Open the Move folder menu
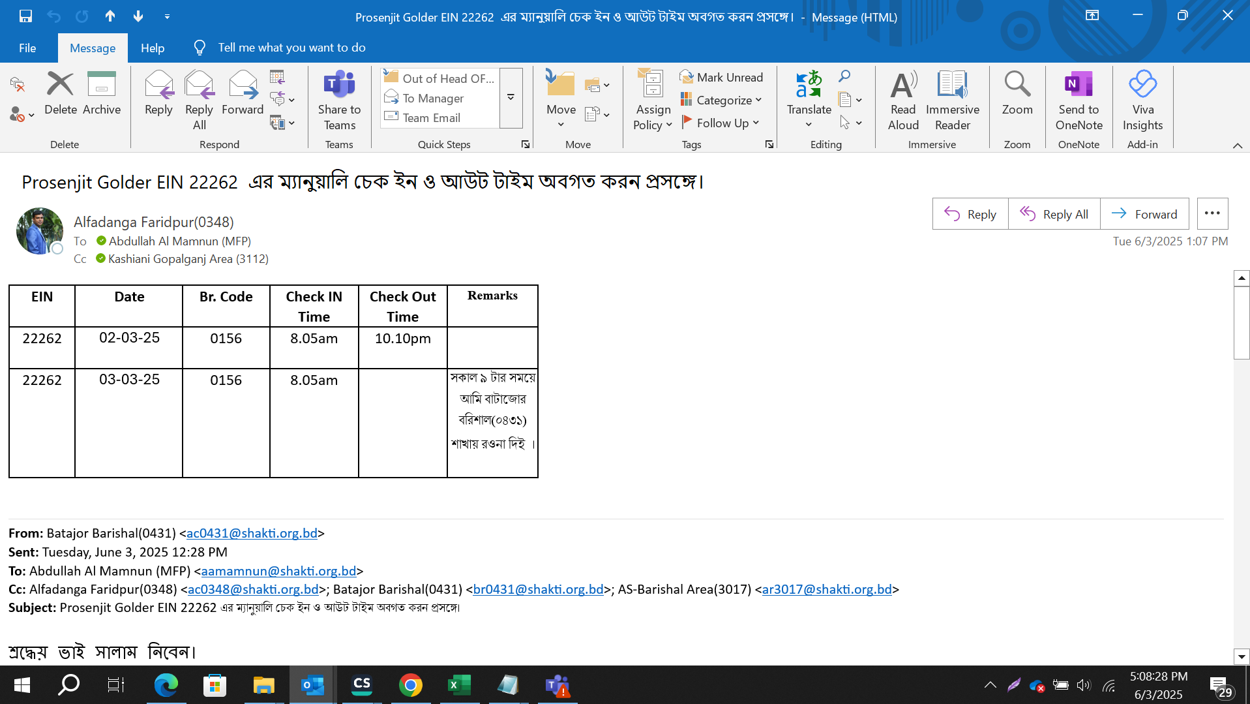Screen dimensions: 1250x704 (561, 99)
